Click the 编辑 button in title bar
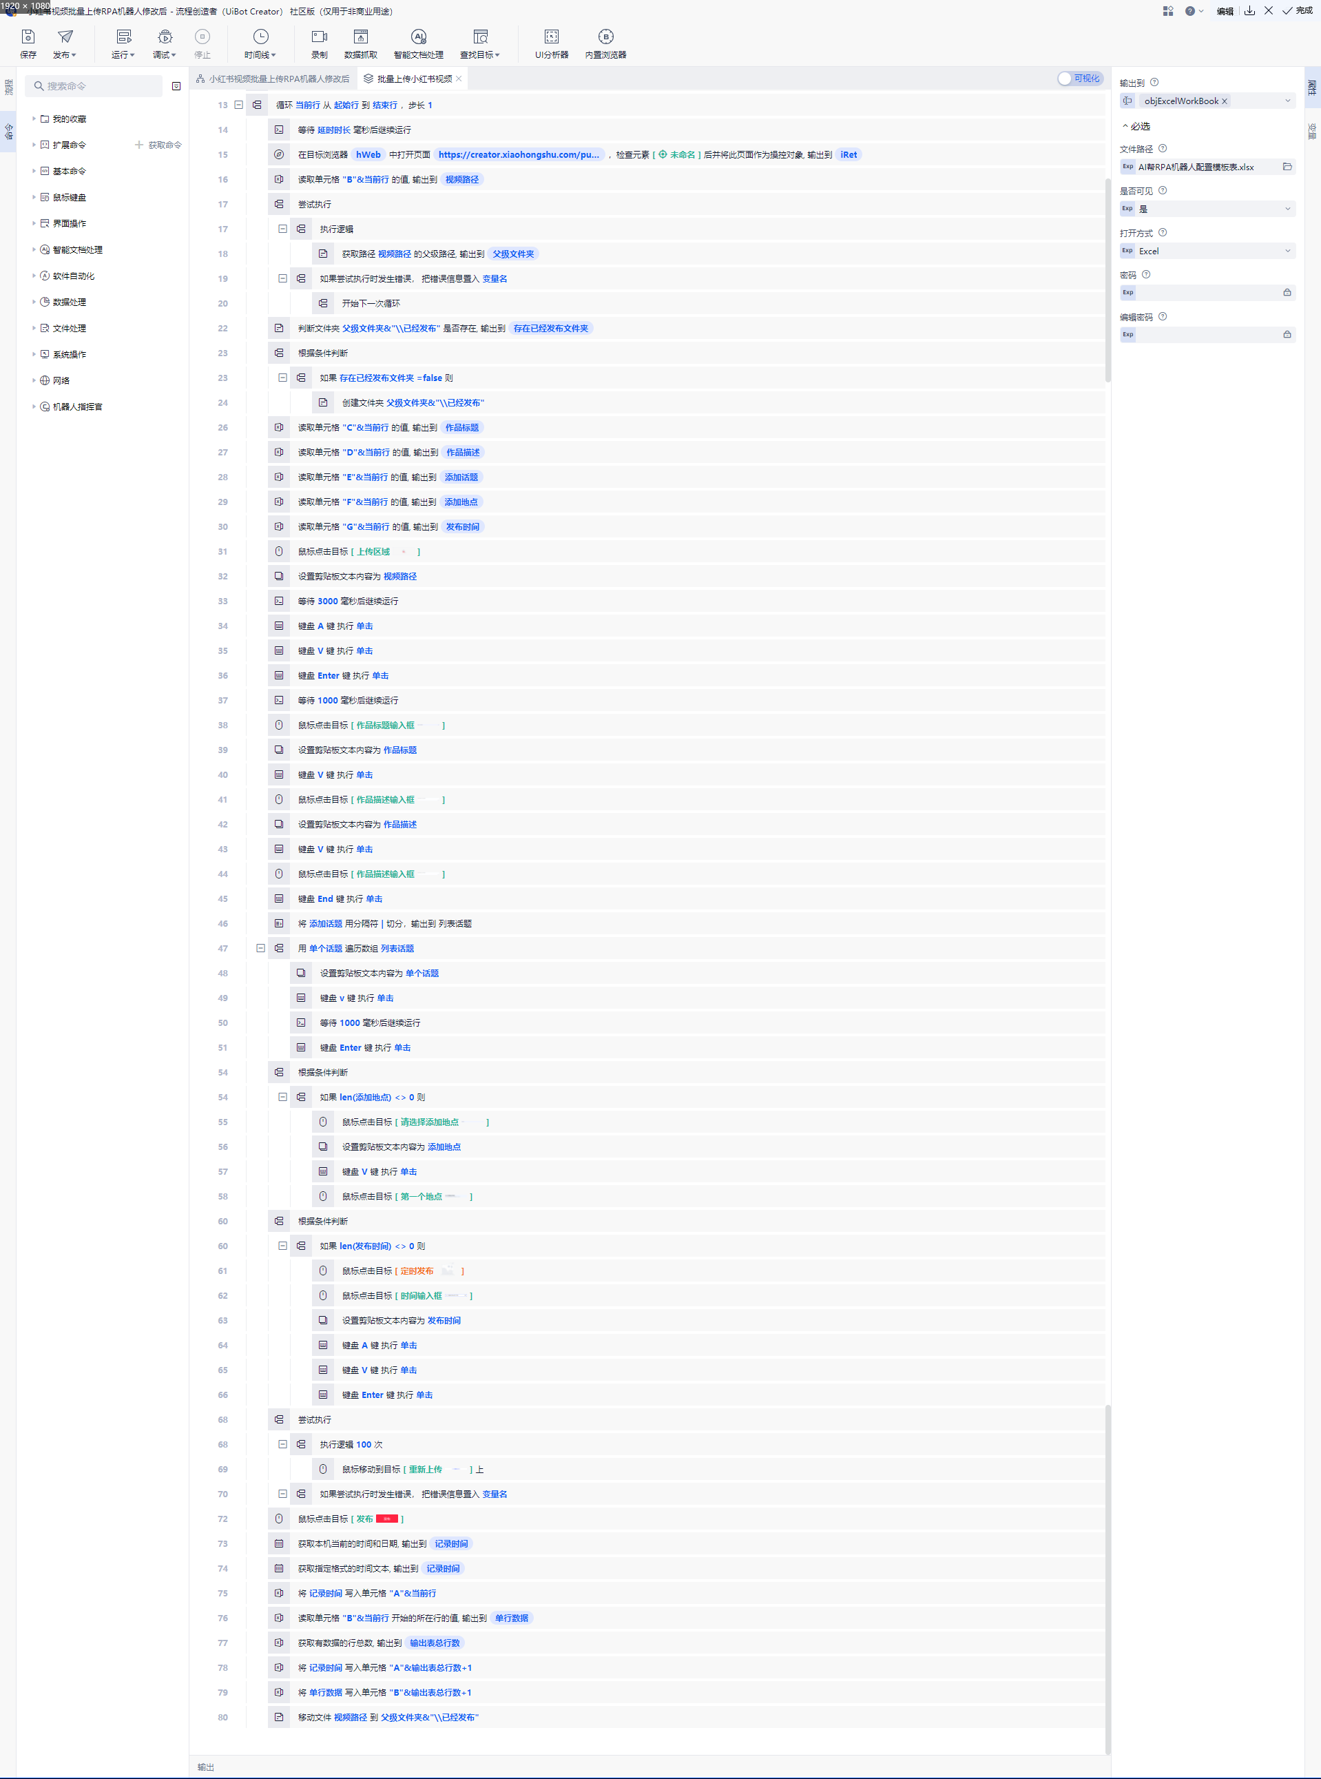This screenshot has width=1321, height=1779. point(1225,11)
